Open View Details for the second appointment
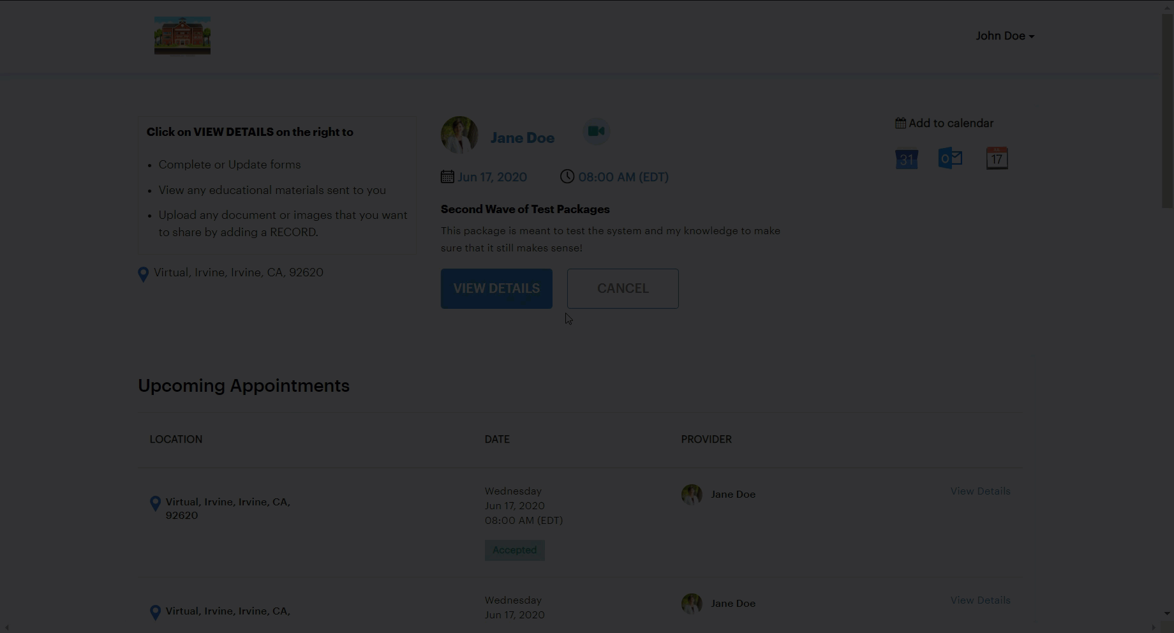1174x633 pixels. point(981,600)
